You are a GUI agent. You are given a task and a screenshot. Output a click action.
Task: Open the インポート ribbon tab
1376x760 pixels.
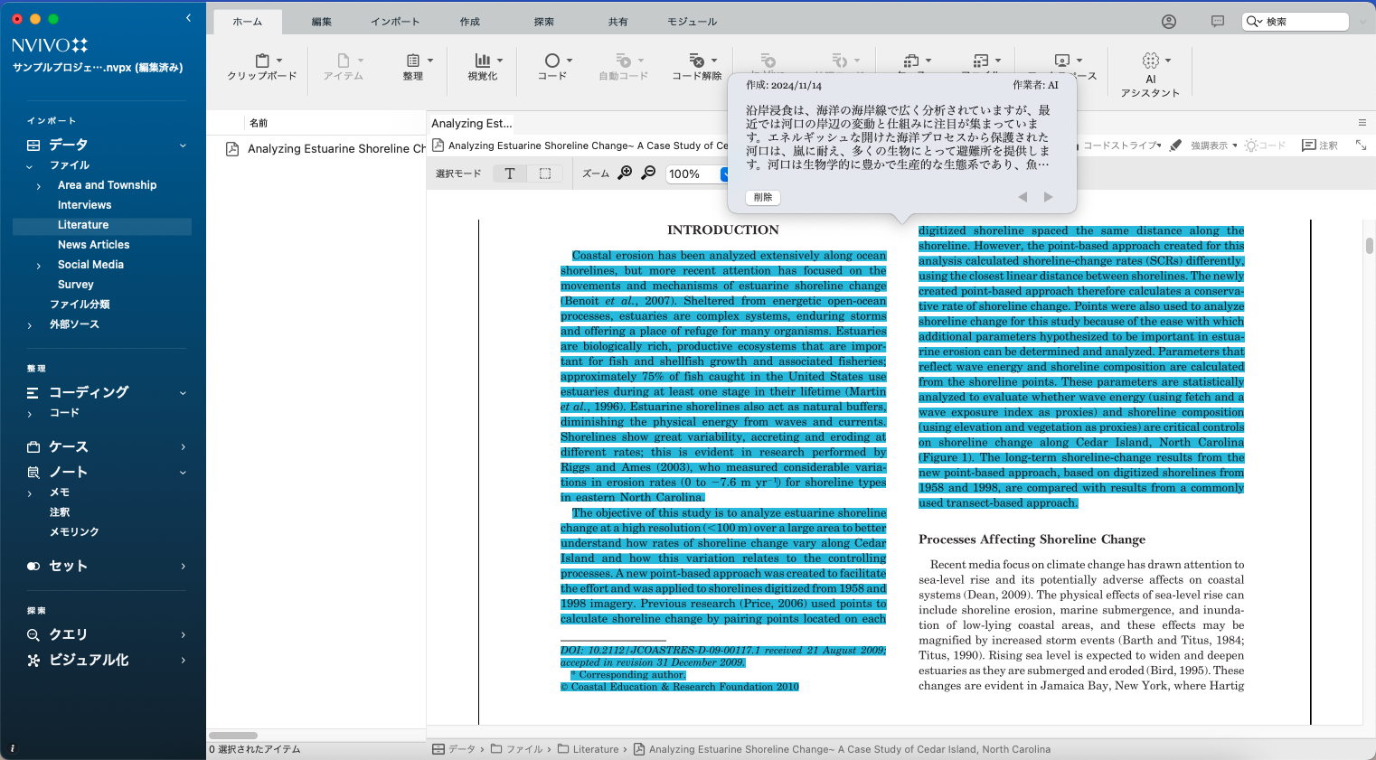click(x=395, y=22)
